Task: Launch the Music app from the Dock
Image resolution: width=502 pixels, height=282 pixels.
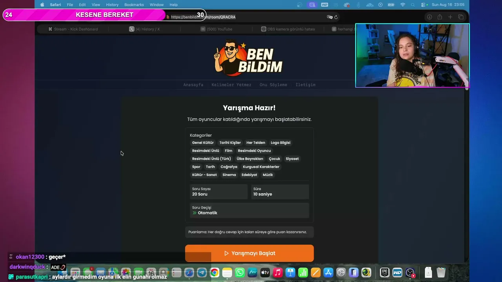Action: pyautogui.click(x=278, y=273)
